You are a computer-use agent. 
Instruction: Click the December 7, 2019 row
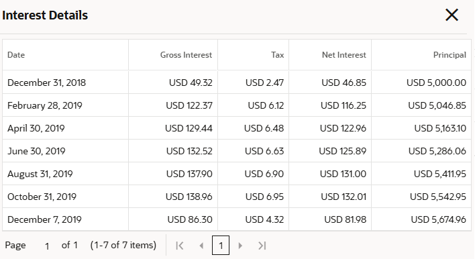(x=237, y=219)
